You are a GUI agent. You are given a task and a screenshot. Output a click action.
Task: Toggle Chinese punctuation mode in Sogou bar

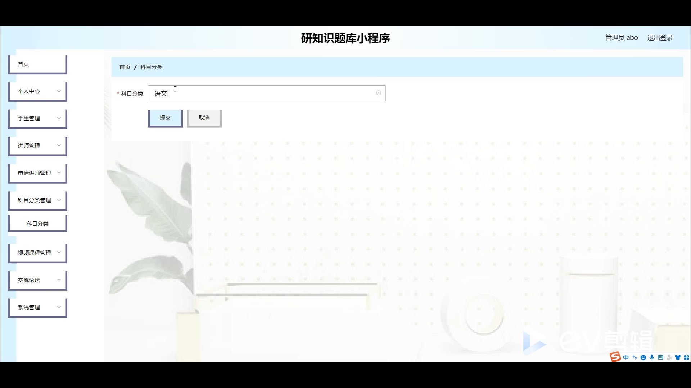point(634,357)
